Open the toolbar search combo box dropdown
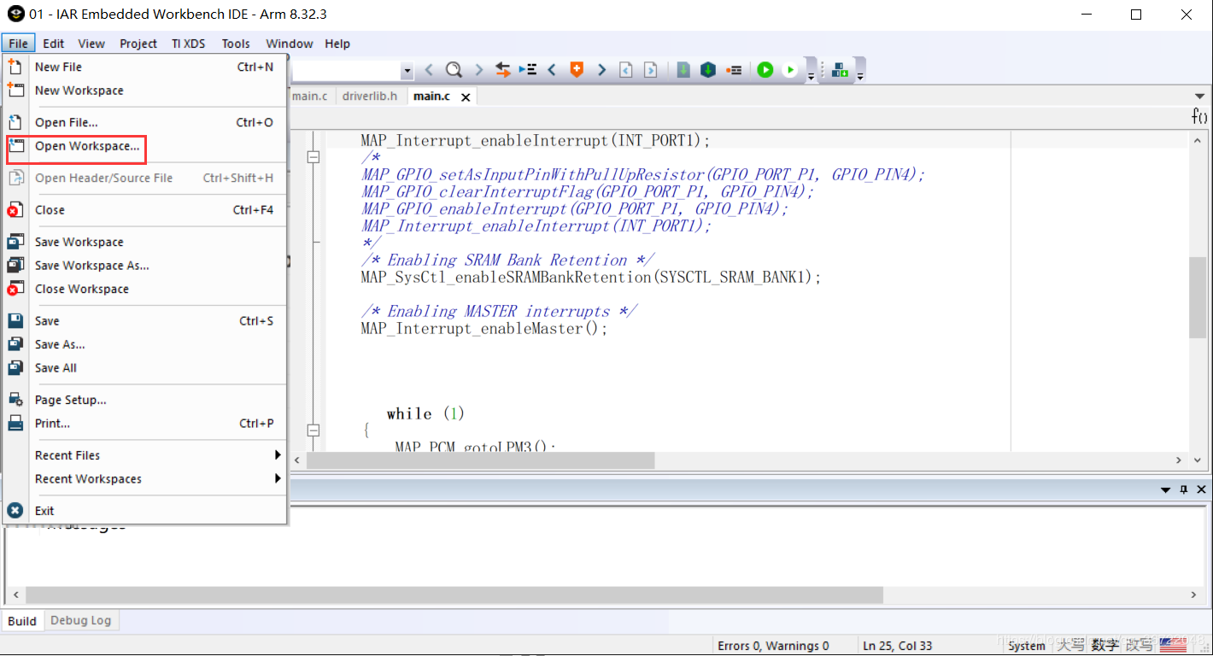Screen dimensions: 1213x656 [407, 71]
